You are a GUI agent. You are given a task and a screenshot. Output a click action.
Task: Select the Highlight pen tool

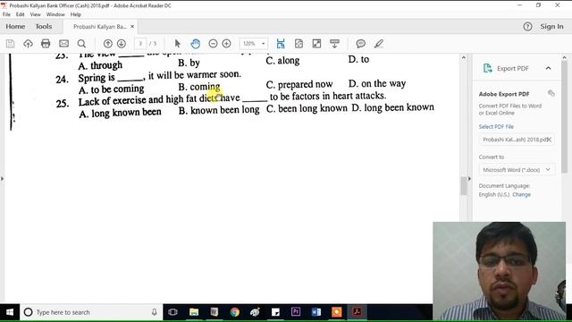379,44
